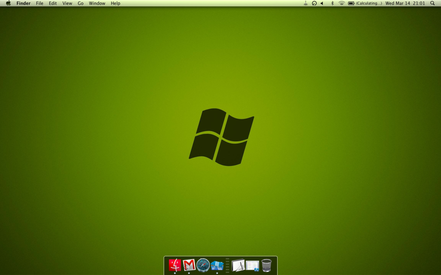Open the red Finder icon in Dock
This screenshot has width=441, height=275.
[175, 265]
